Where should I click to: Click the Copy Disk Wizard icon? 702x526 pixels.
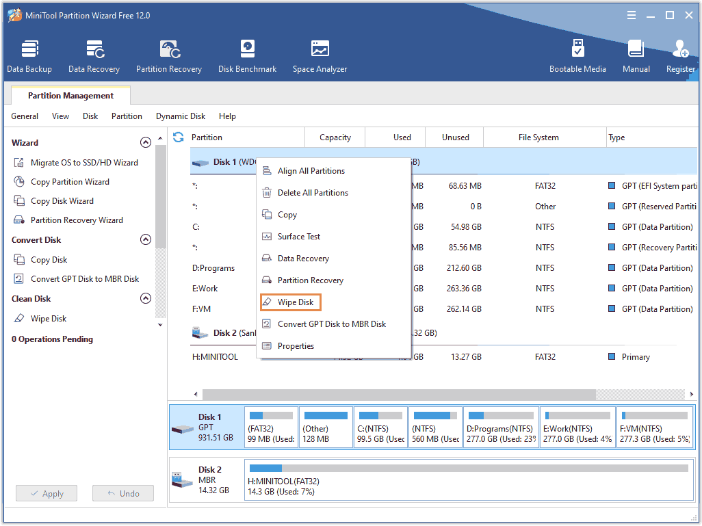point(18,201)
